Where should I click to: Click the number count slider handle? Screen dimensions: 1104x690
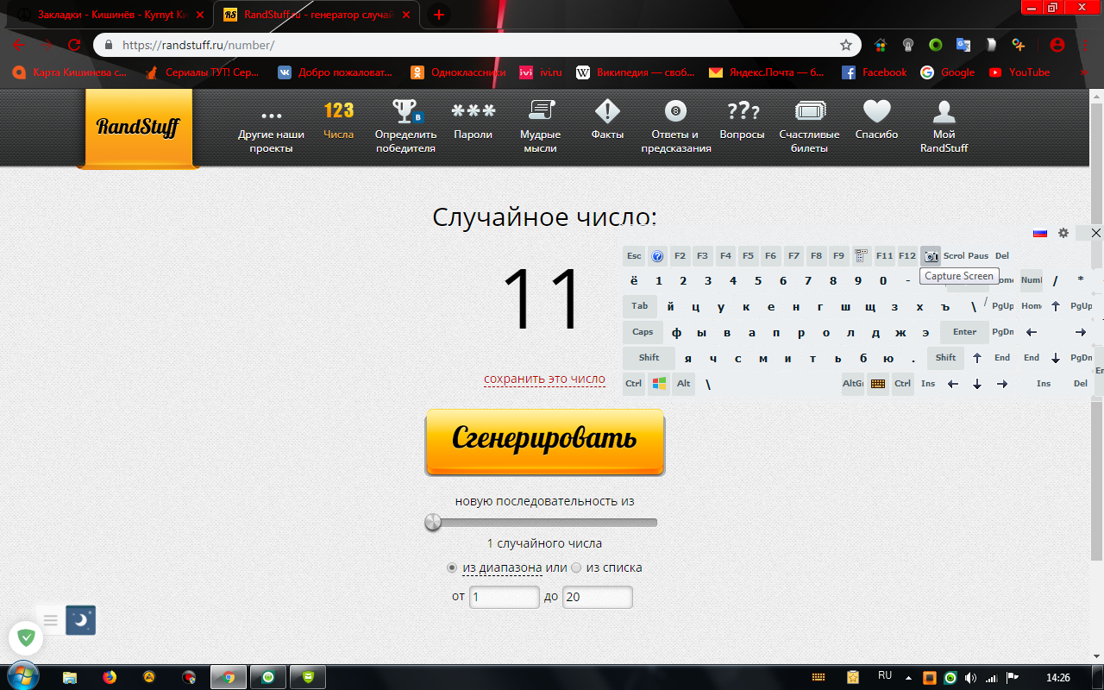click(433, 522)
